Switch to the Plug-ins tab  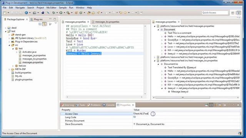[37, 19]
